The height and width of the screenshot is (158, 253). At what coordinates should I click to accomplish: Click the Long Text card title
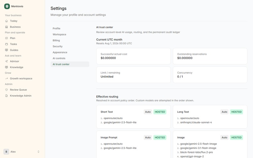pos(183,112)
